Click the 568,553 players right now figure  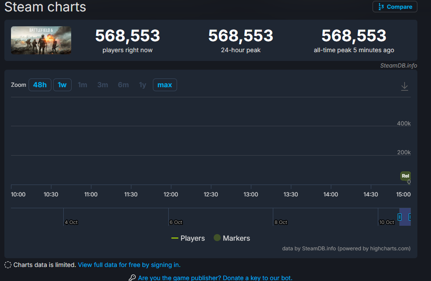(x=127, y=36)
